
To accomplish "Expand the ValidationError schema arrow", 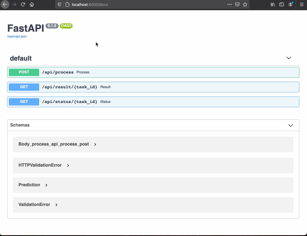I will (x=56, y=205).
